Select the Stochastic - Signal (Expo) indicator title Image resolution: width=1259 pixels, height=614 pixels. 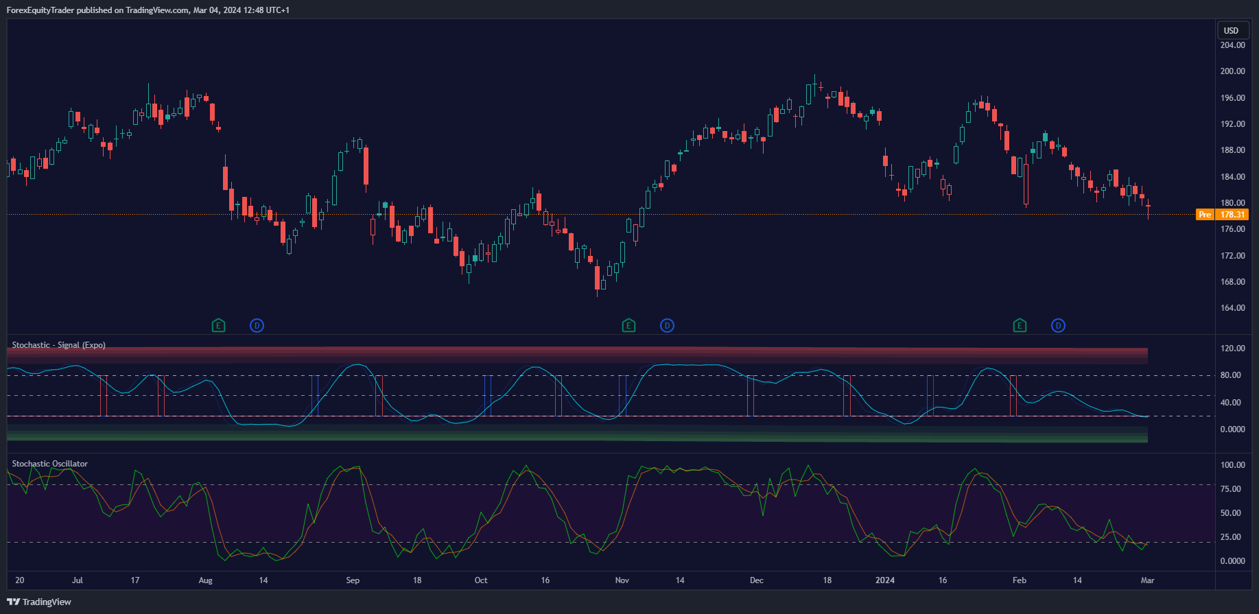tap(59, 345)
